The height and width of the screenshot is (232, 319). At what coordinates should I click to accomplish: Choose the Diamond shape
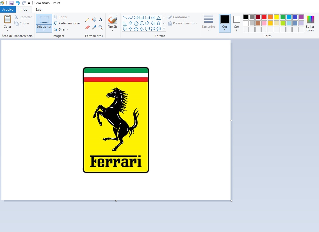point(130,23)
